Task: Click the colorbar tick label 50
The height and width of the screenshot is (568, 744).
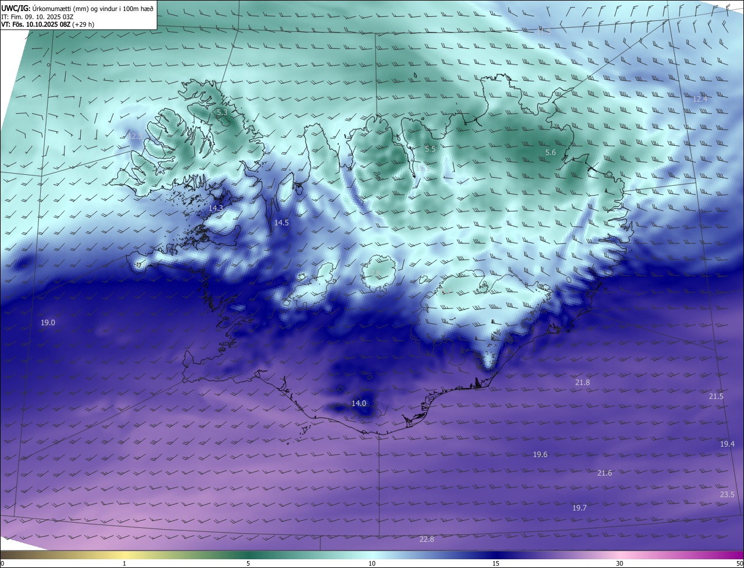Action: [x=739, y=563]
